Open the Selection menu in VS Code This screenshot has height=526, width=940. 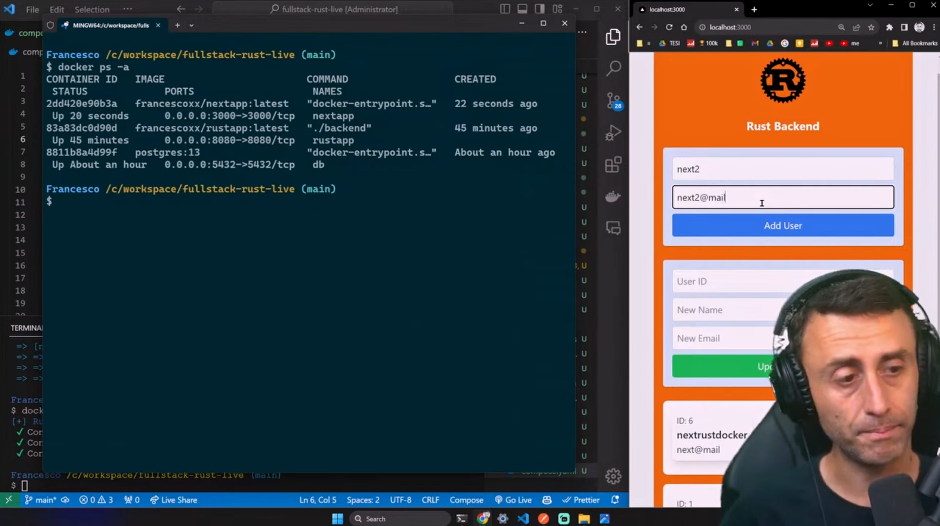(x=92, y=9)
